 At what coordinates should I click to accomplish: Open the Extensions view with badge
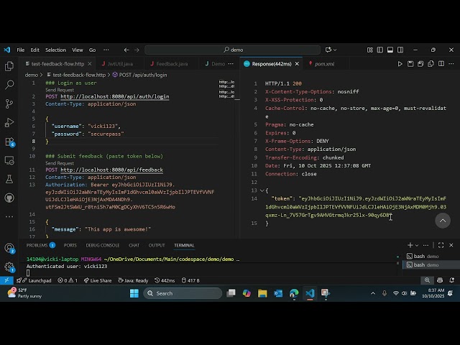click(9, 142)
